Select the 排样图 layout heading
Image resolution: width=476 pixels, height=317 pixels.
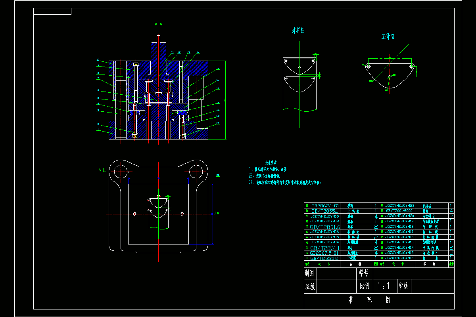[298, 31]
